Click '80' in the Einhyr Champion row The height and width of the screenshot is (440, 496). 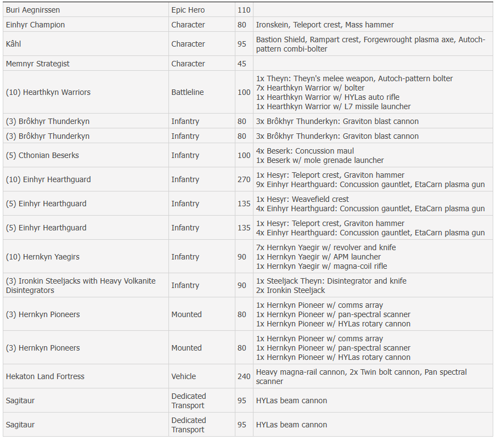pyautogui.click(x=241, y=25)
